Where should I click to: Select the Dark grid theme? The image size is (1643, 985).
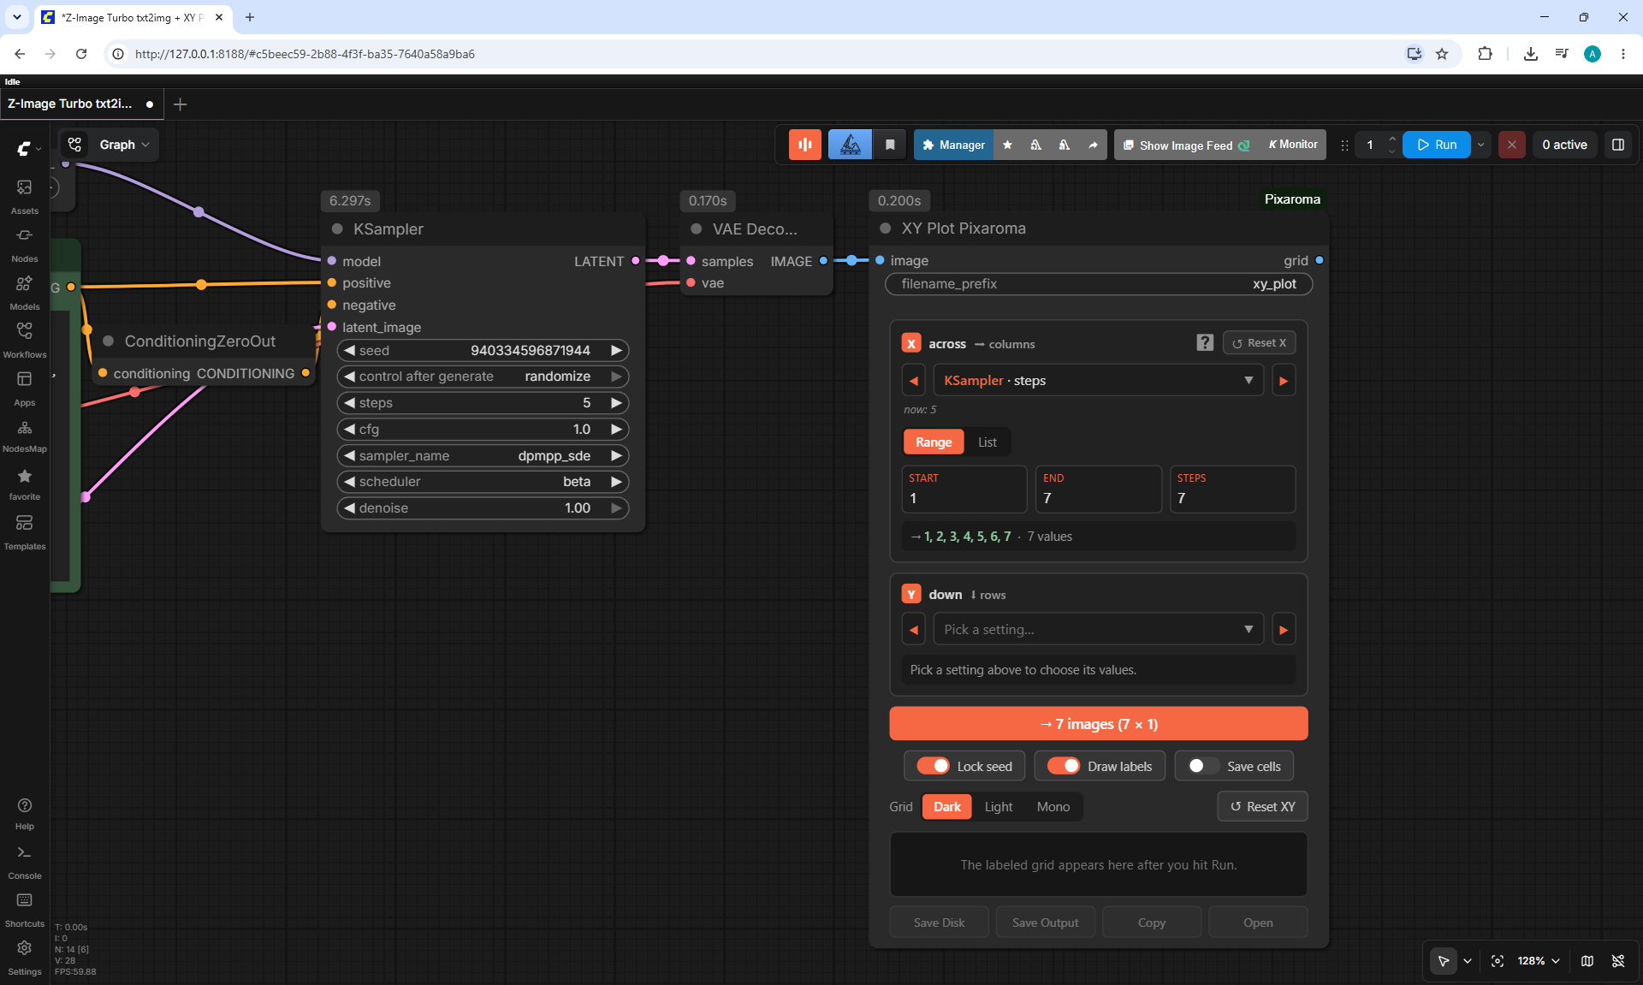[947, 807]
